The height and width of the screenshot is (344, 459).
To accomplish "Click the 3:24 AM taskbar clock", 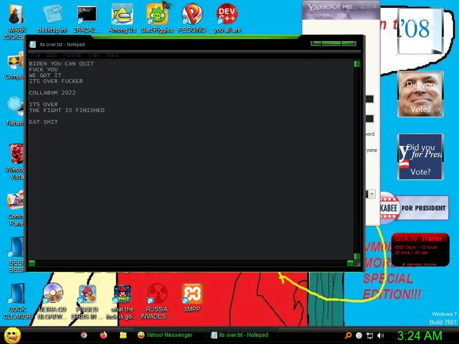I will pyautogui.click(x=419, y=335).
